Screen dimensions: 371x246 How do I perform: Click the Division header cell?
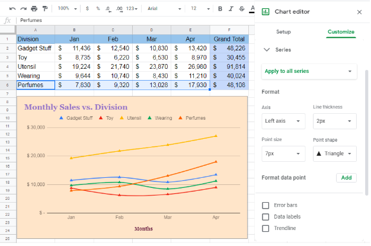click(36, 39)
